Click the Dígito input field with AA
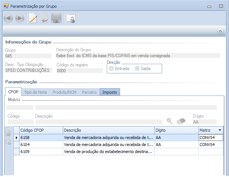 (204, 122)
